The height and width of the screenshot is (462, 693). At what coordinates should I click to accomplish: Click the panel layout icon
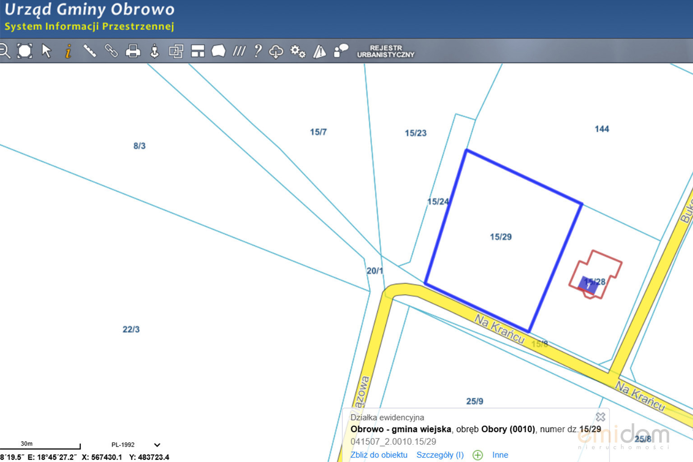pos(198,51)
